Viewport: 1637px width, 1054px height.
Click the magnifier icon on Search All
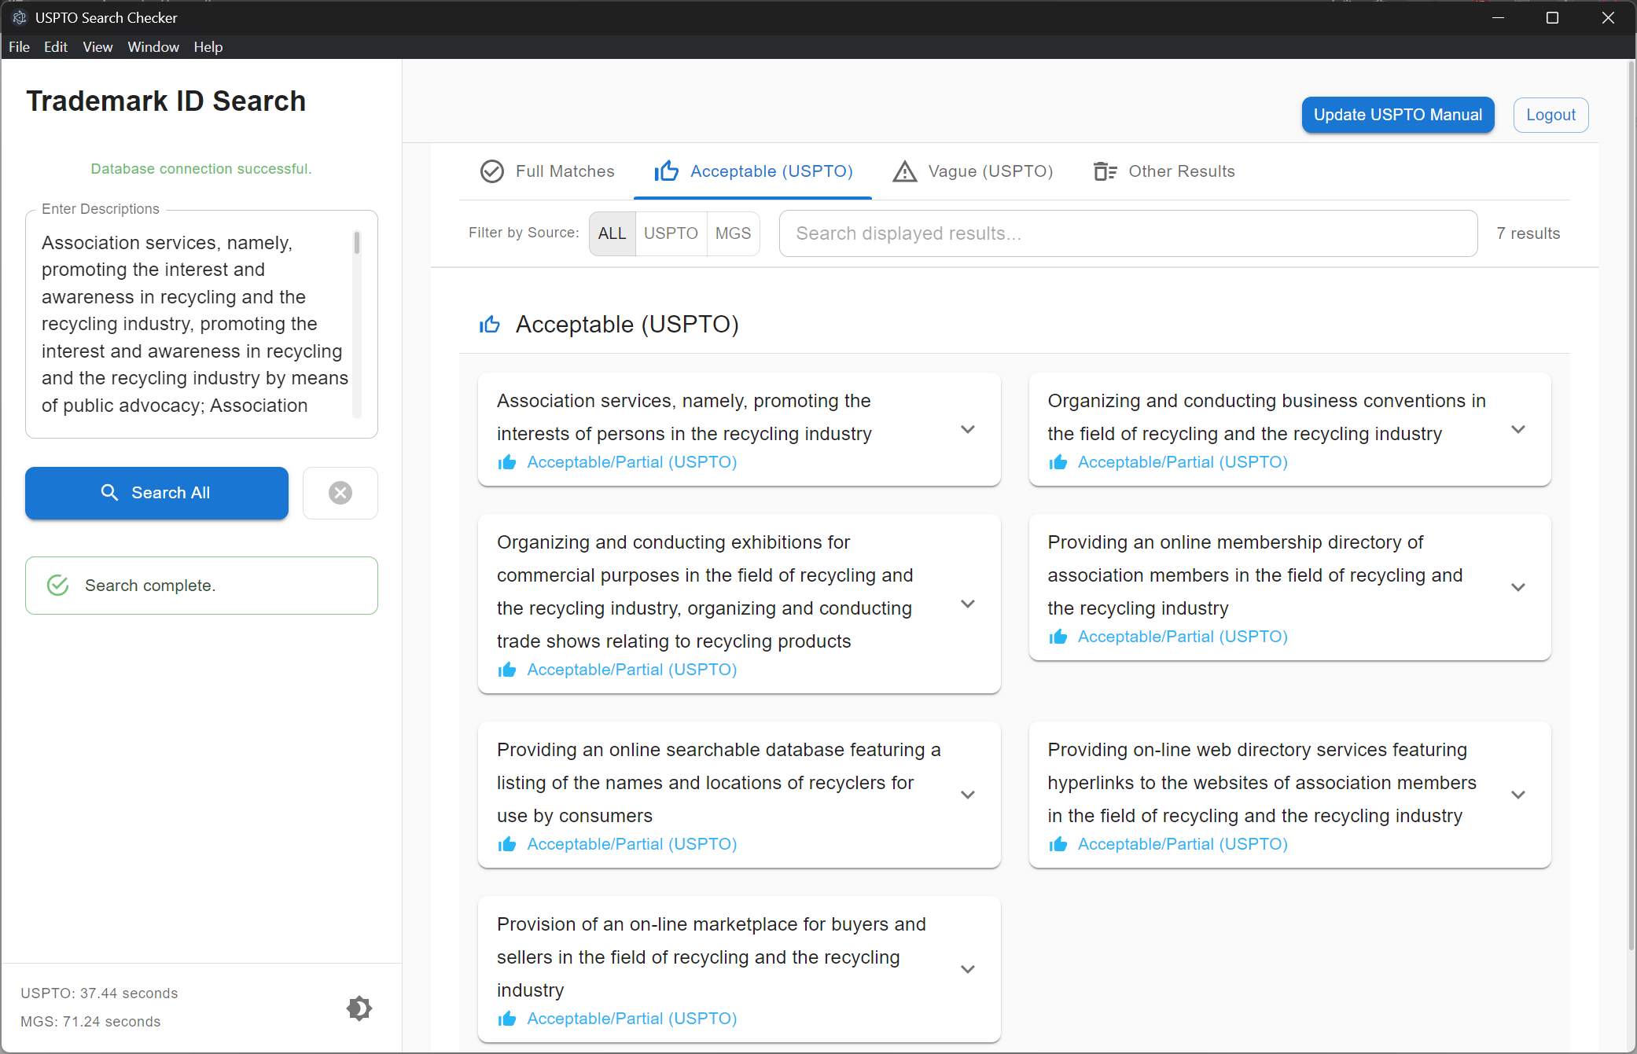point(109,493)
